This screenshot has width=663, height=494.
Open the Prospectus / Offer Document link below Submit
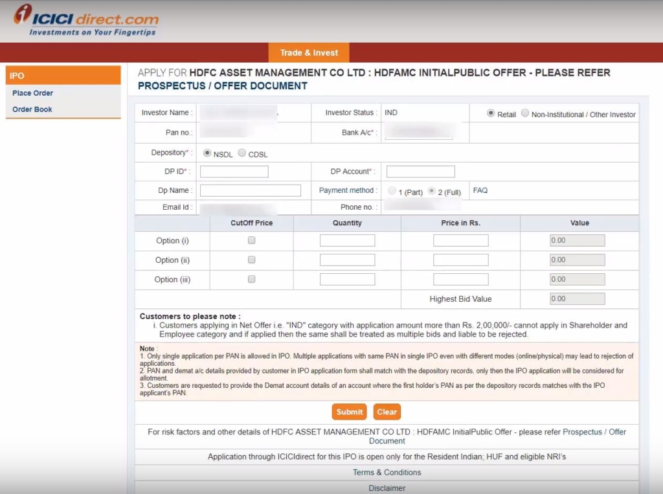pyautogui.click(x=594, y=432)
